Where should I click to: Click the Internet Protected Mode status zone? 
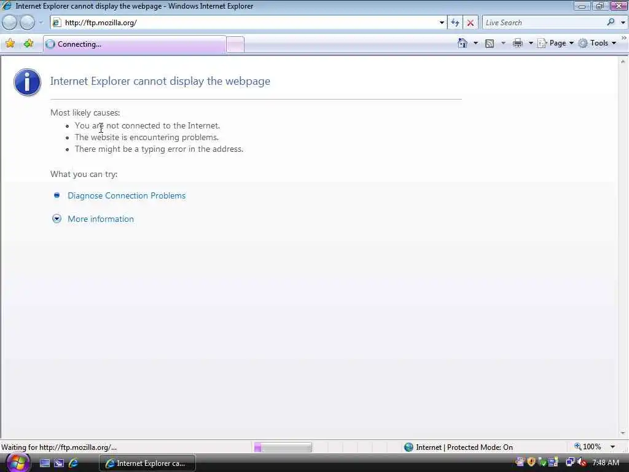click(458, 447)
